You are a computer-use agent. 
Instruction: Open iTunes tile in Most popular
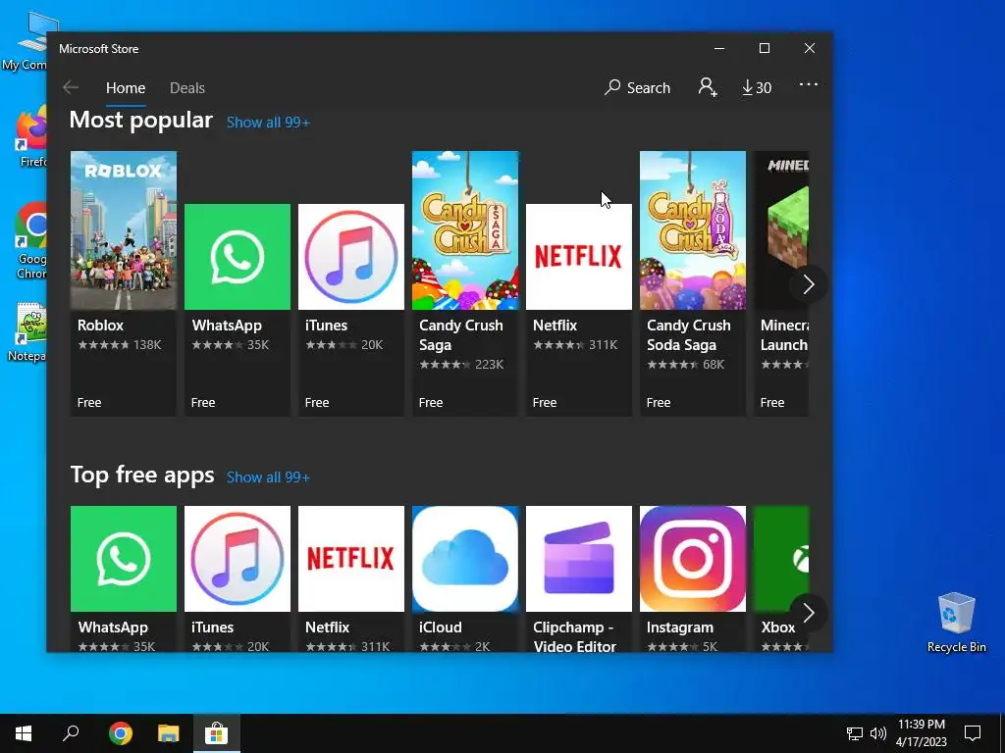351,310
